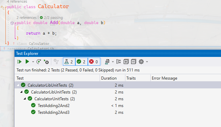Click the Group By hierarchy icon
Image resolution: width=221 pixels, height=127 pixels.
[x=119, y=62]
